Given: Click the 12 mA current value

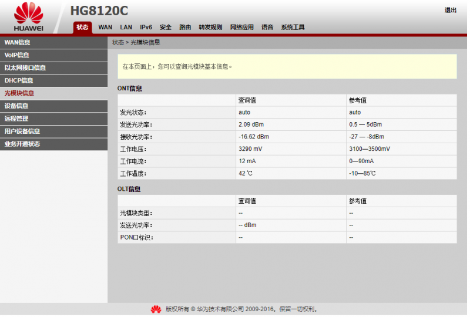Looking at the screenshot, I should point(247,161).
